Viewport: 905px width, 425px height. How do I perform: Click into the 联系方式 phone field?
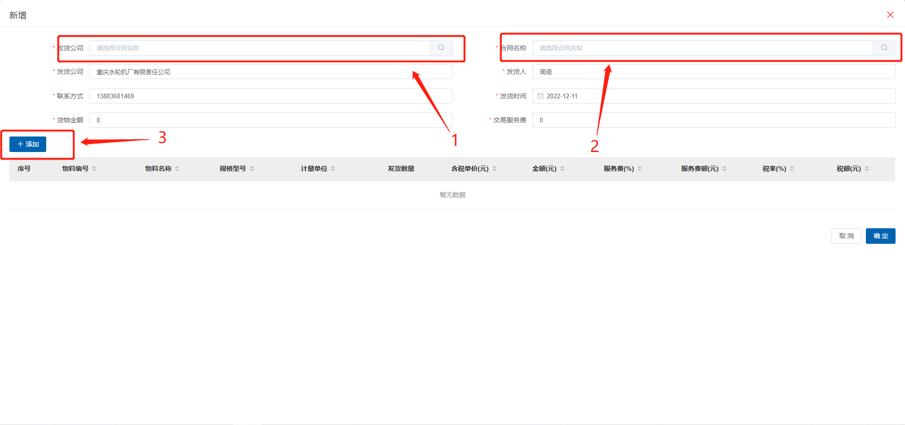271,96
